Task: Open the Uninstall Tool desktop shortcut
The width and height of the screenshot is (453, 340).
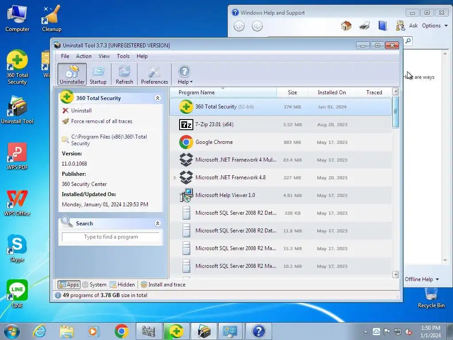Action: (17, 110)
